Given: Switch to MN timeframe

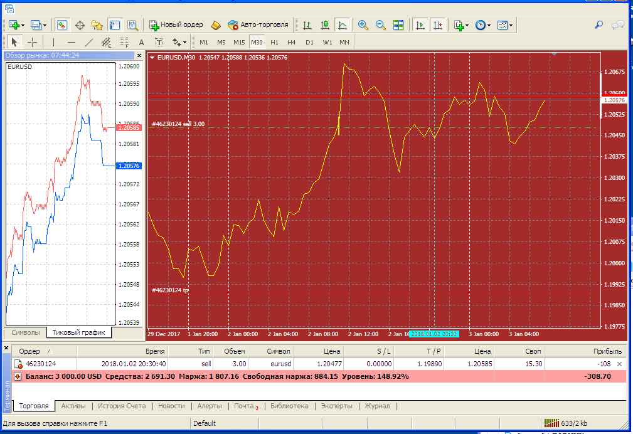Looking at the screenshot, I should pos(344,42).
